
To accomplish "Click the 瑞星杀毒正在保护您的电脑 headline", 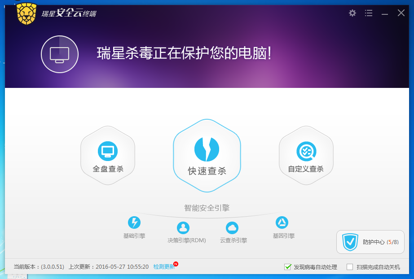I will pyautogui.click(x=184, y=53).
